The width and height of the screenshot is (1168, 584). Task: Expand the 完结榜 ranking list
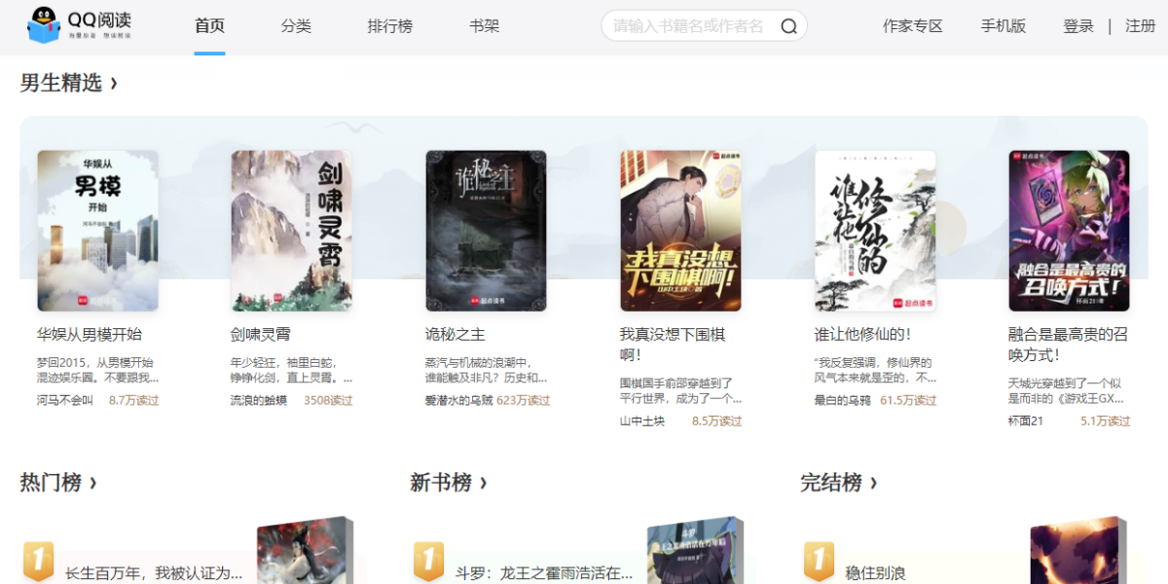(839, 483)
